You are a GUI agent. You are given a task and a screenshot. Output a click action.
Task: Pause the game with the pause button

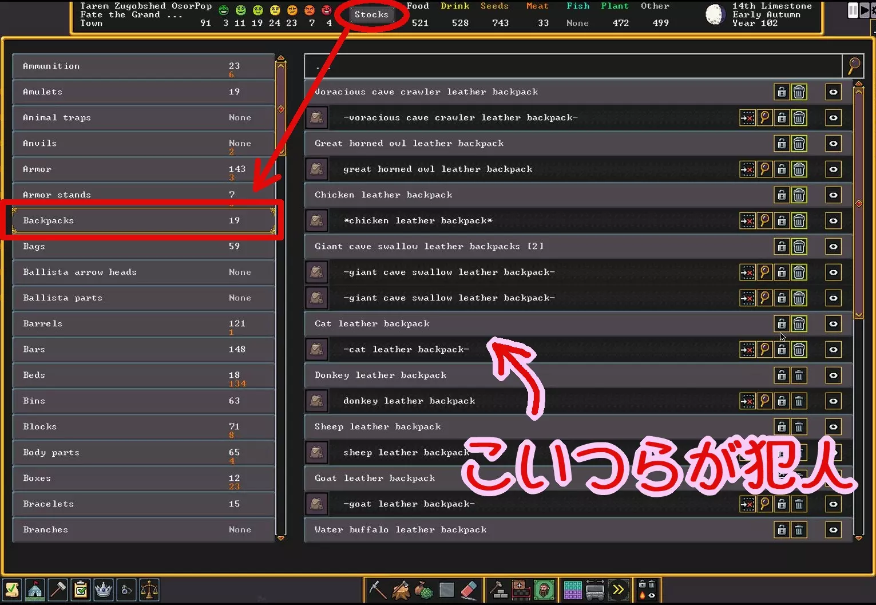pos(853,10)
